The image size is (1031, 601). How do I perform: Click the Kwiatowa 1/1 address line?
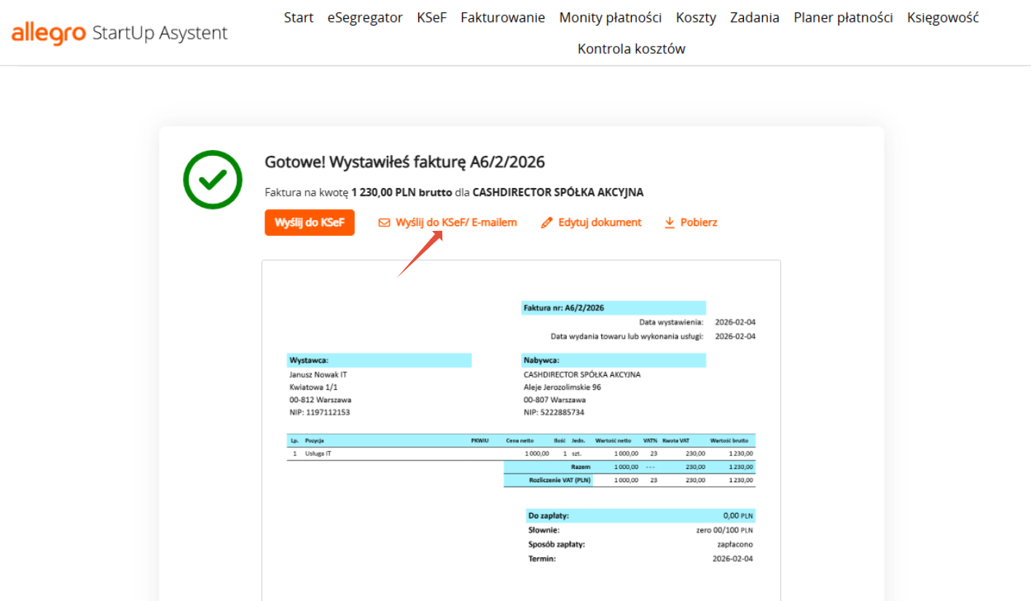(313, 387)
